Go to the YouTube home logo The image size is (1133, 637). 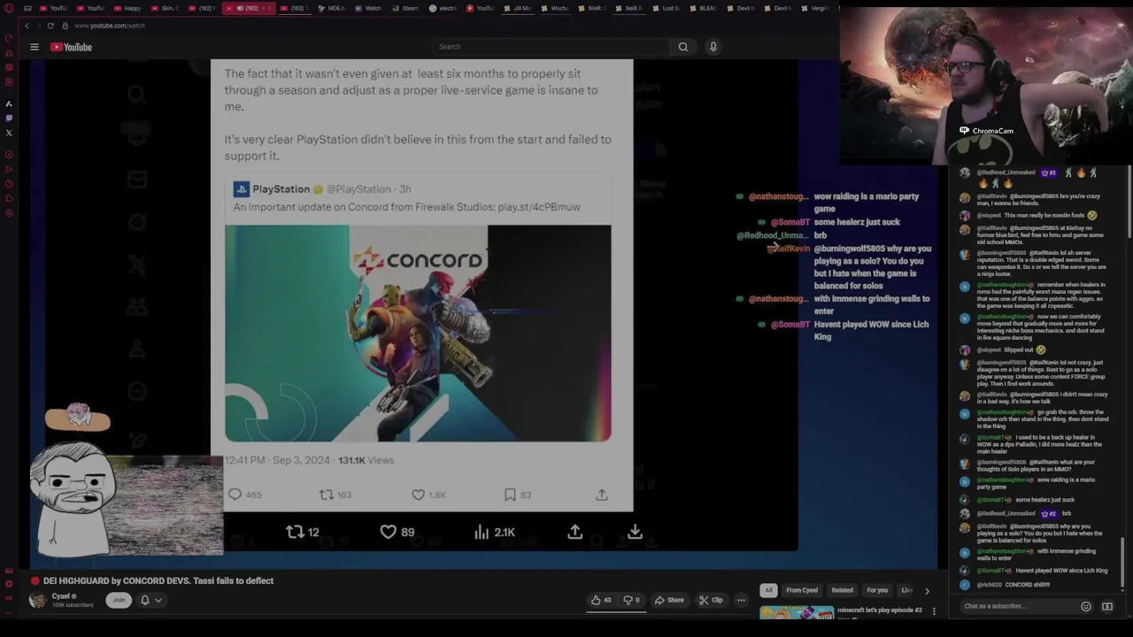click(71, 47)
